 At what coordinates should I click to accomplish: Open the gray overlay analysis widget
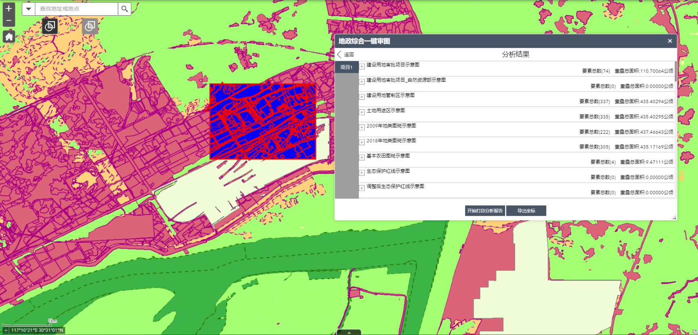[x=90, y=27]
